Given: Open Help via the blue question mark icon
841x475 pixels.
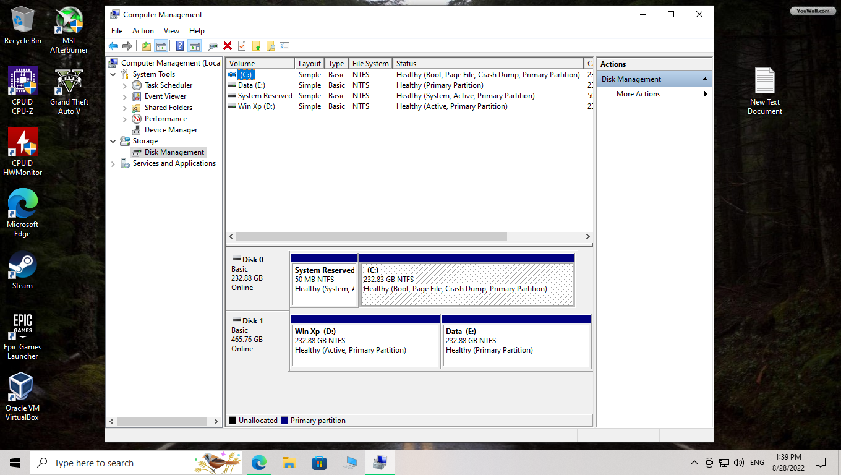Looking at the screenshot, I should [179, 46].
